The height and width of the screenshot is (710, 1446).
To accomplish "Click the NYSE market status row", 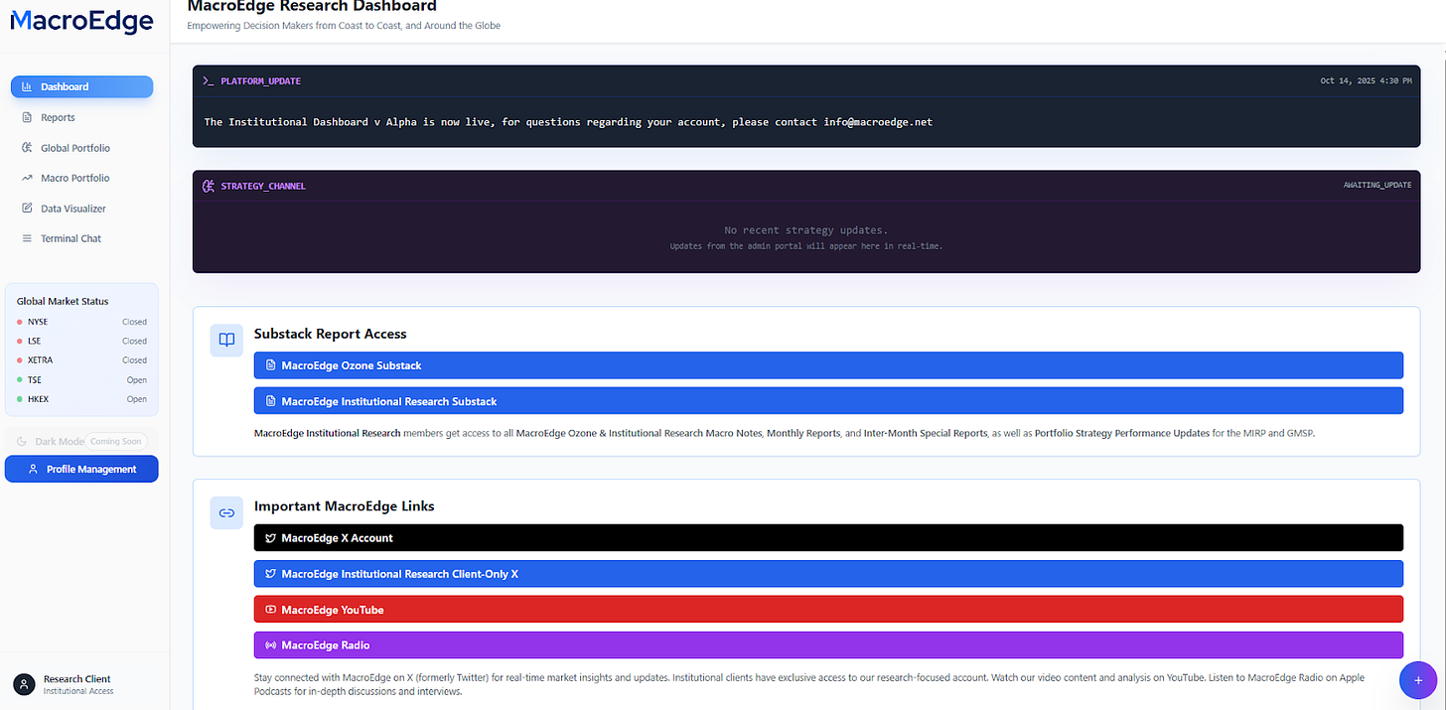I will (81, 322).
